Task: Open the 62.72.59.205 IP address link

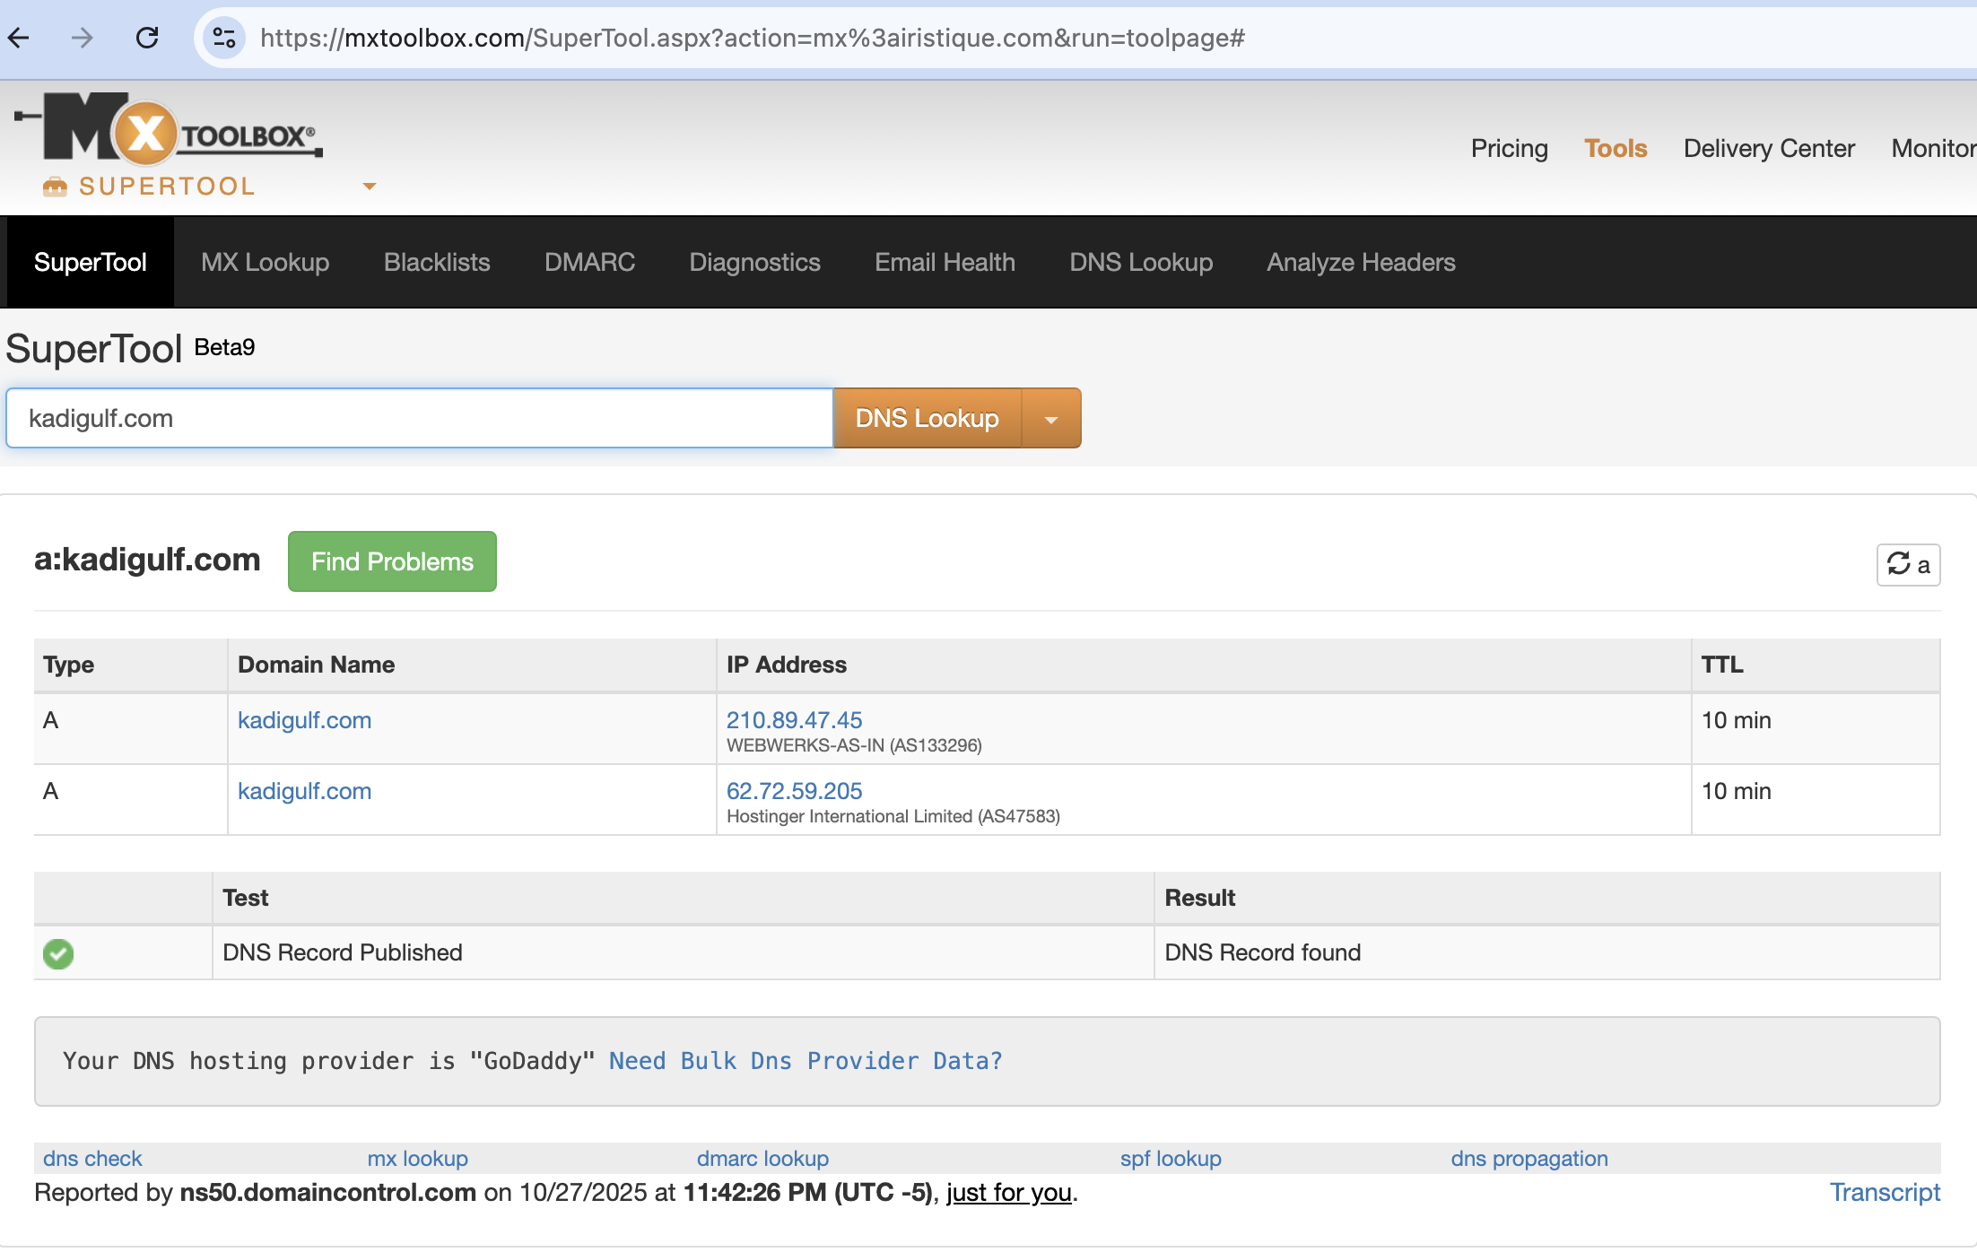Action: [x=794, y=791]
